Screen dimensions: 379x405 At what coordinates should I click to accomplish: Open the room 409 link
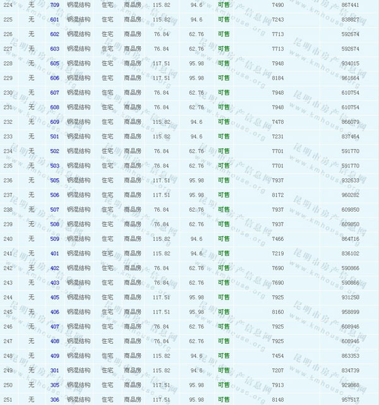click(x=54, y=356)
